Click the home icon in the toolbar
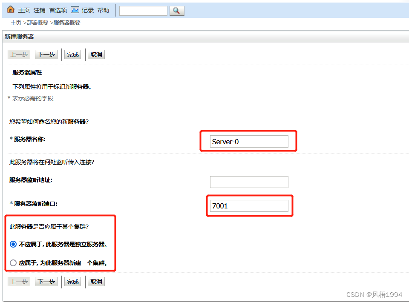The height and width of the screenshot is (302, 409). pyautogui.click(x=10, y=10)
